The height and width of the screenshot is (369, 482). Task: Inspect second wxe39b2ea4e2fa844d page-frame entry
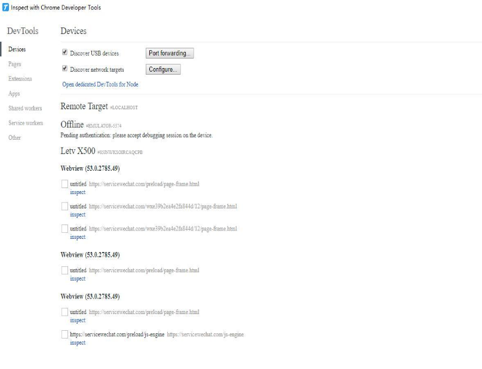78,237
